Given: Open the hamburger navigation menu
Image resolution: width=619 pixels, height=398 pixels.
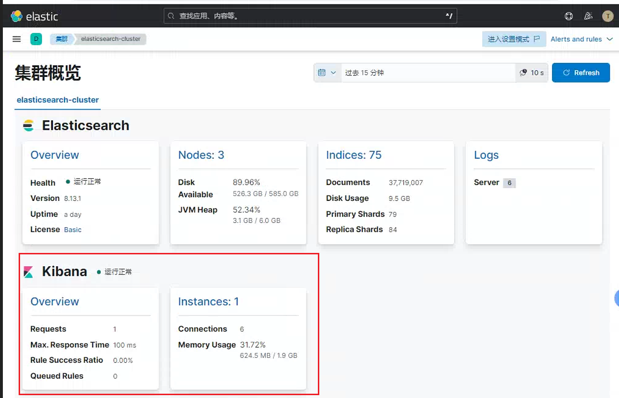Looking at the screenshot, I should [17, 39].
